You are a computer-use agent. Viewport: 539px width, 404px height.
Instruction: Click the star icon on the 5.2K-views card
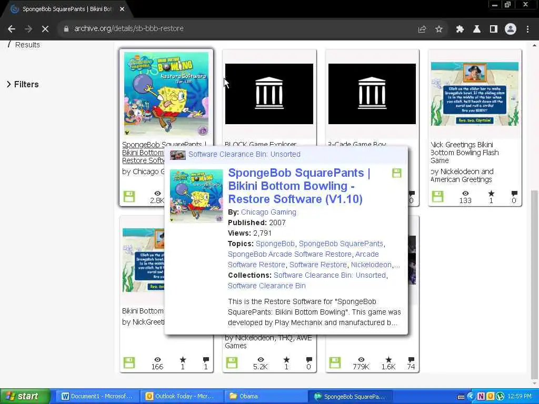[286, 359]
